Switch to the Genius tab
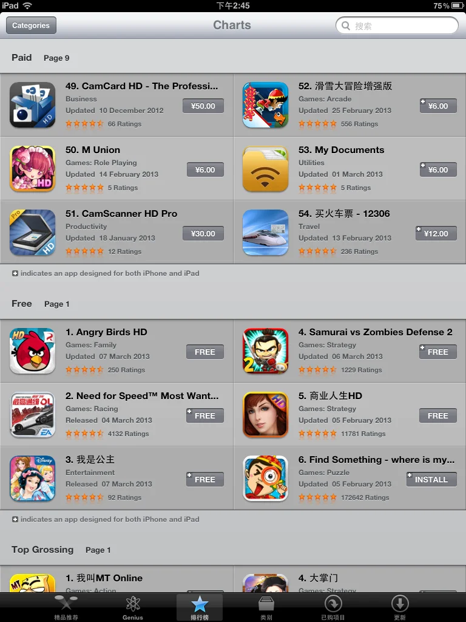 coord(133,607)
